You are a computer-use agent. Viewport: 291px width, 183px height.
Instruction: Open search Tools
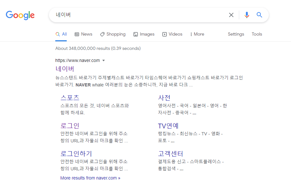[257, 34]
